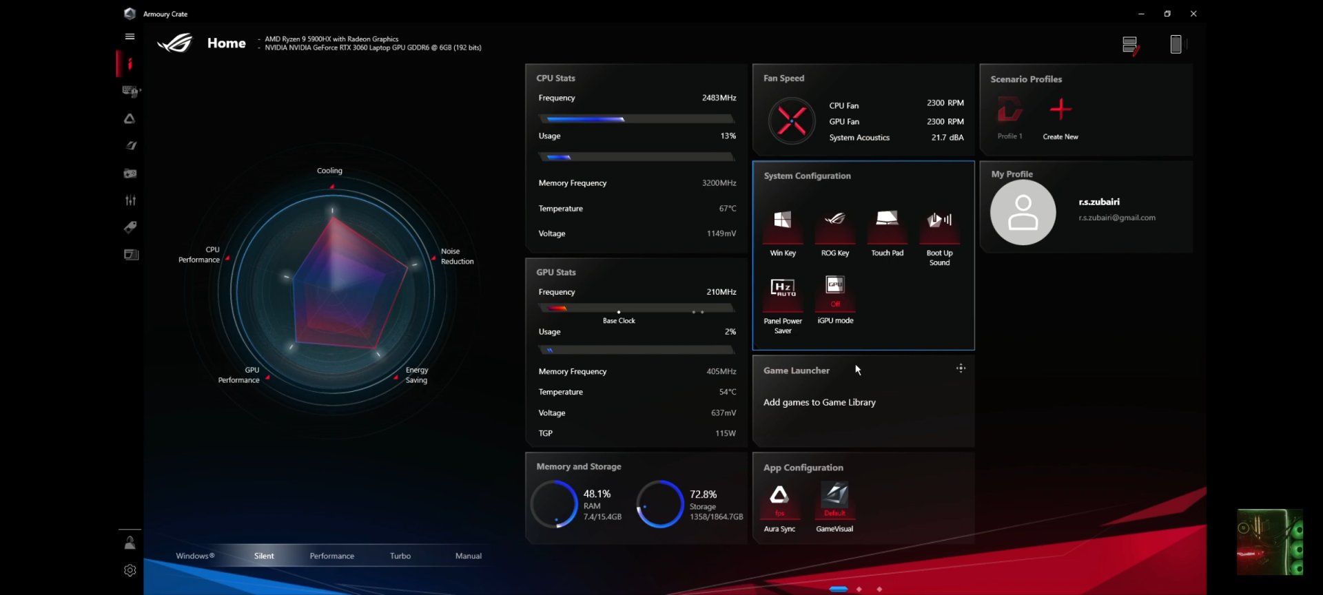
Task: Click the Create New label in Scenario Profiles
Action: [1060, 136]
